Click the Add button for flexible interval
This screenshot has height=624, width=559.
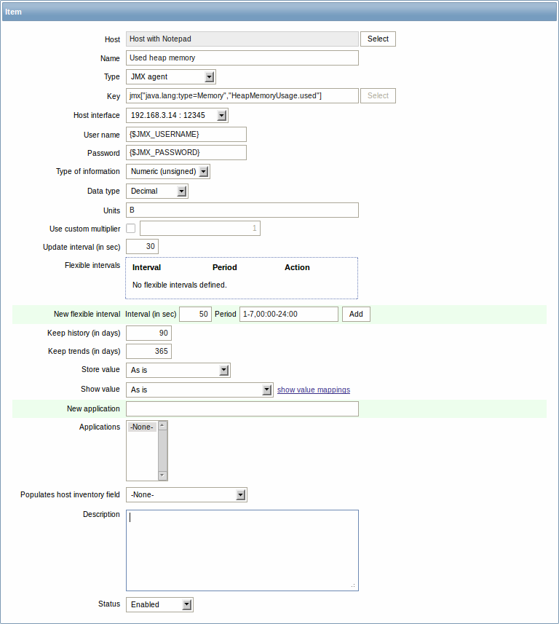tap(356, 315)
